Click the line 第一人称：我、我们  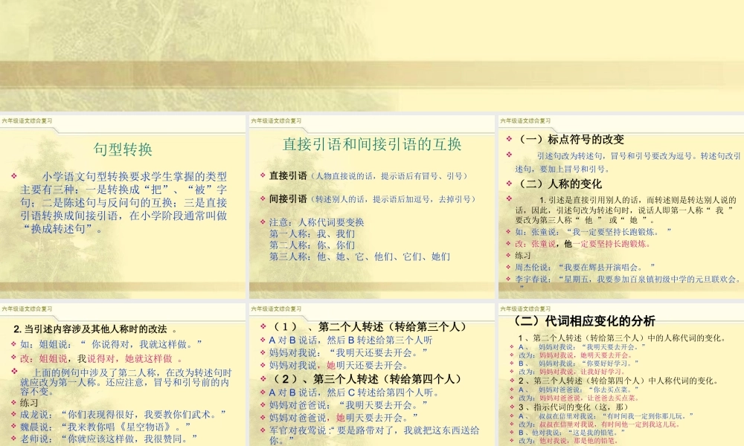pos(312,233)
